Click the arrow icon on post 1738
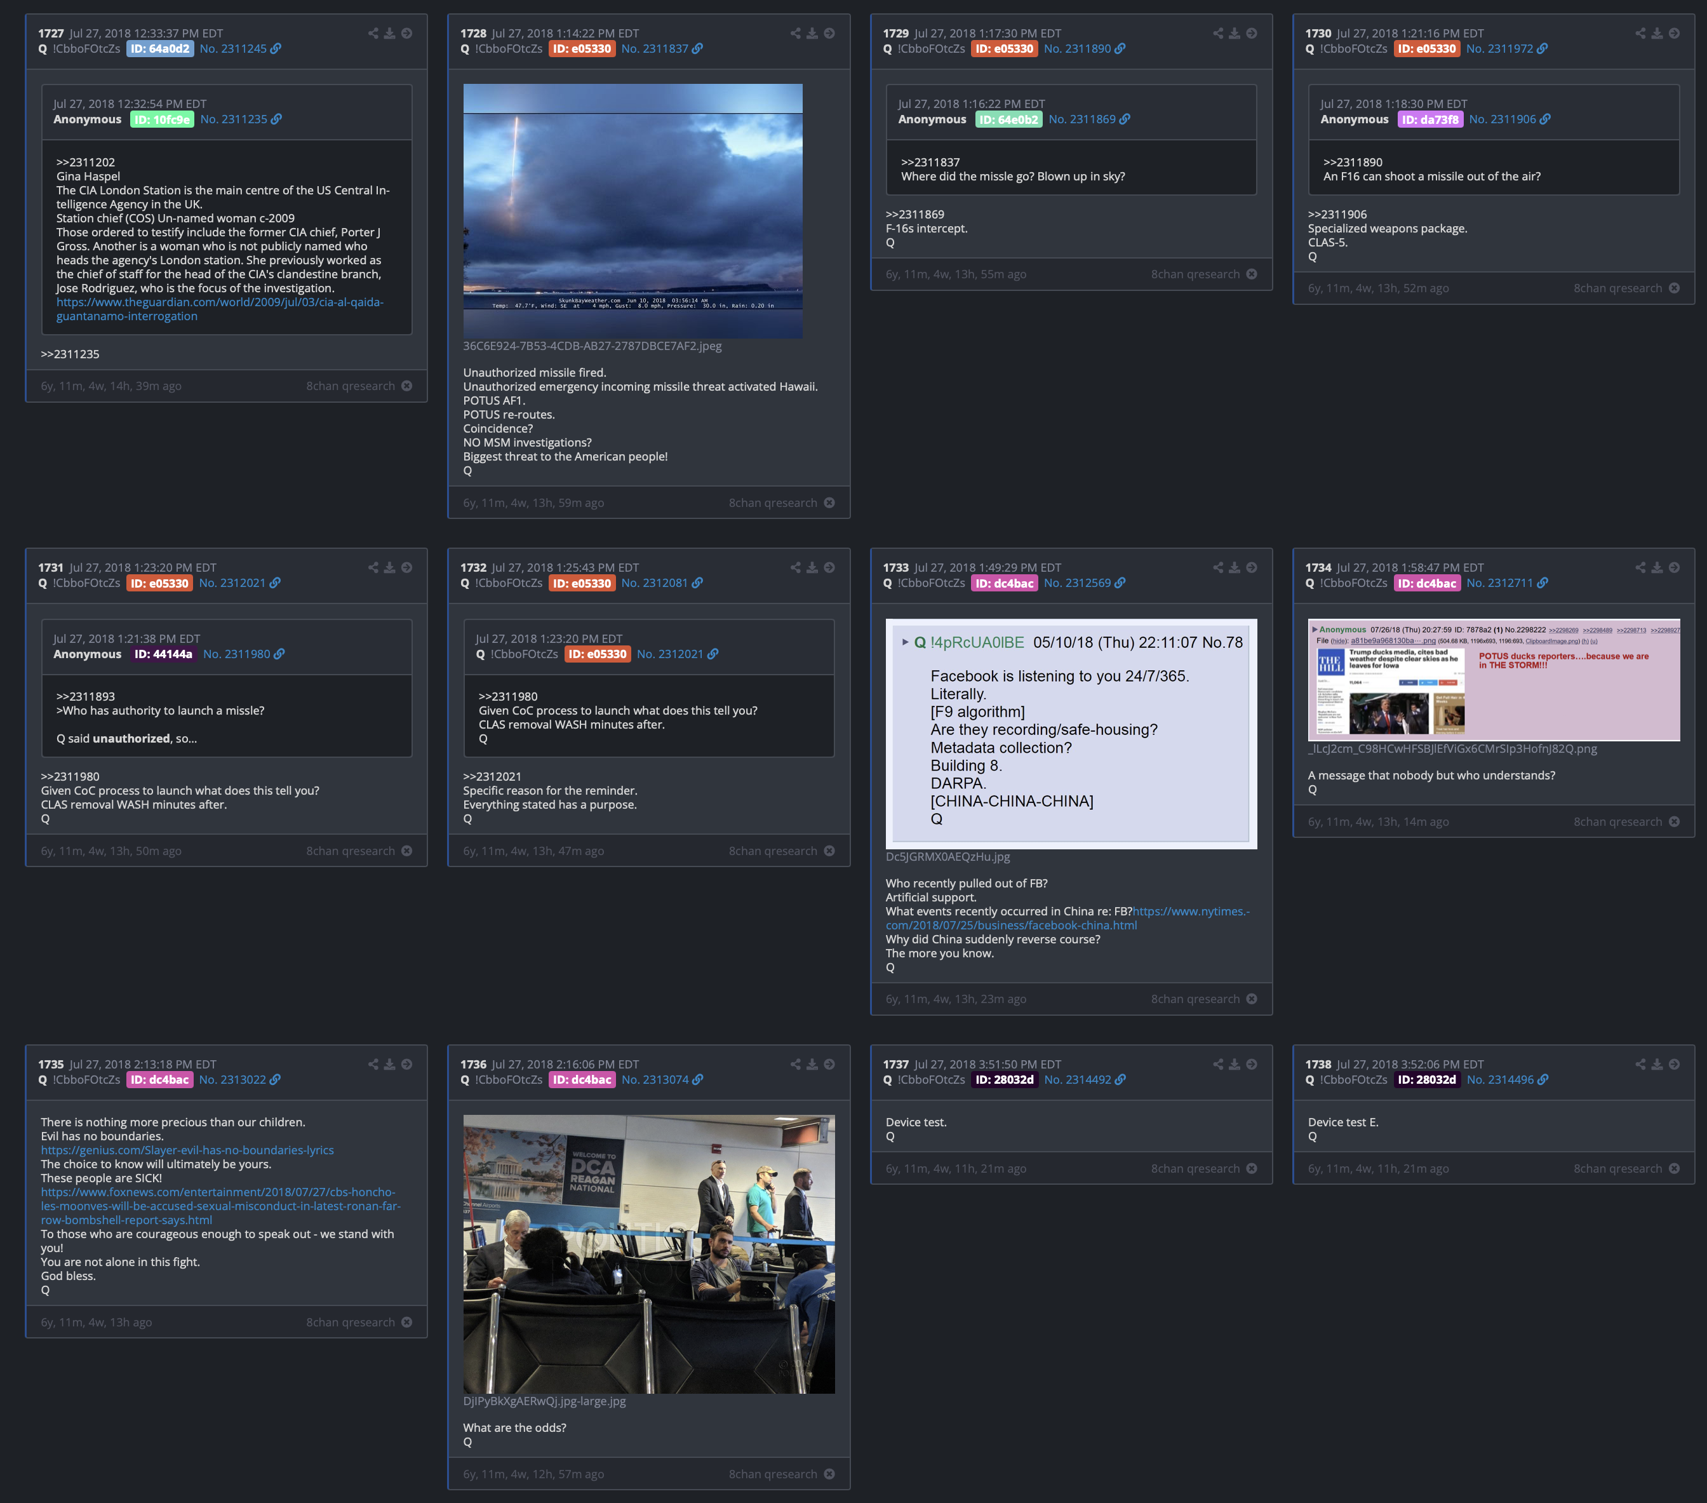The width and height of the screenshot is (1707, 1503). (1675, 1065)
